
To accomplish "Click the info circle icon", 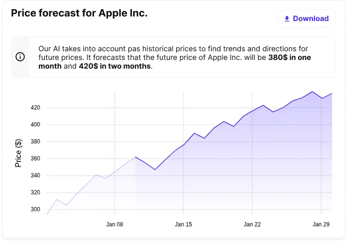I will point(20,57).
